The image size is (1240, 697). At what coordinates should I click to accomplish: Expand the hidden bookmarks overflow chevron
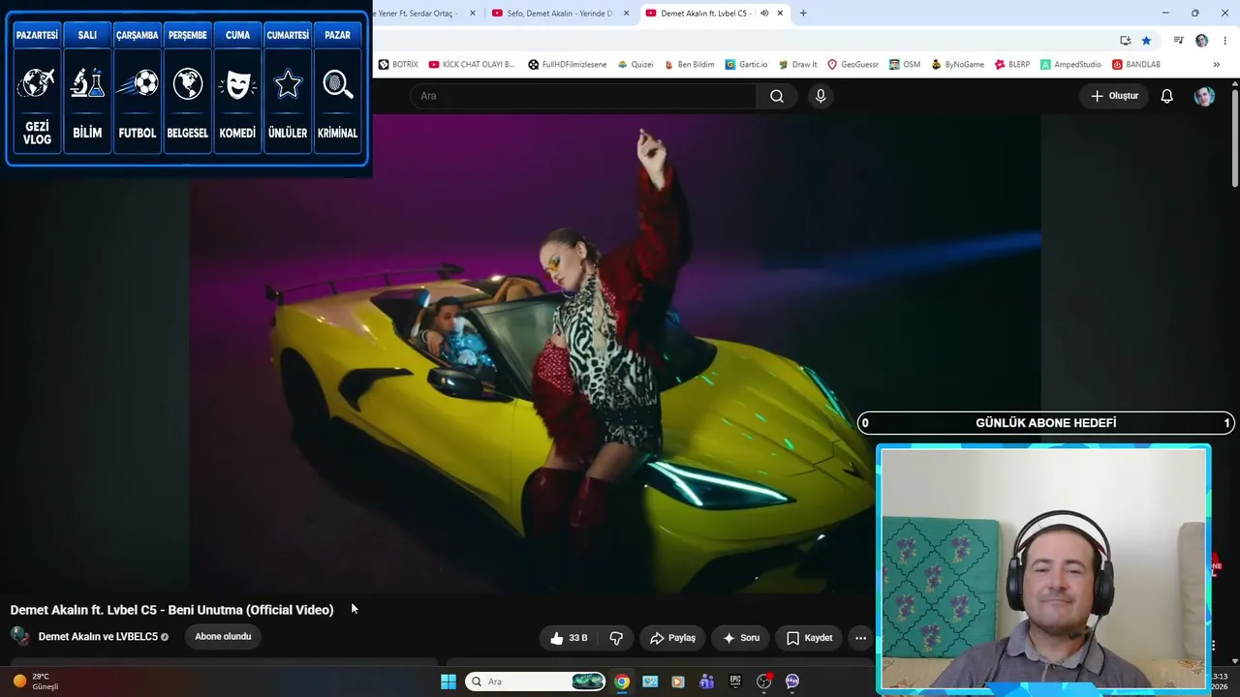(1217, 64)
